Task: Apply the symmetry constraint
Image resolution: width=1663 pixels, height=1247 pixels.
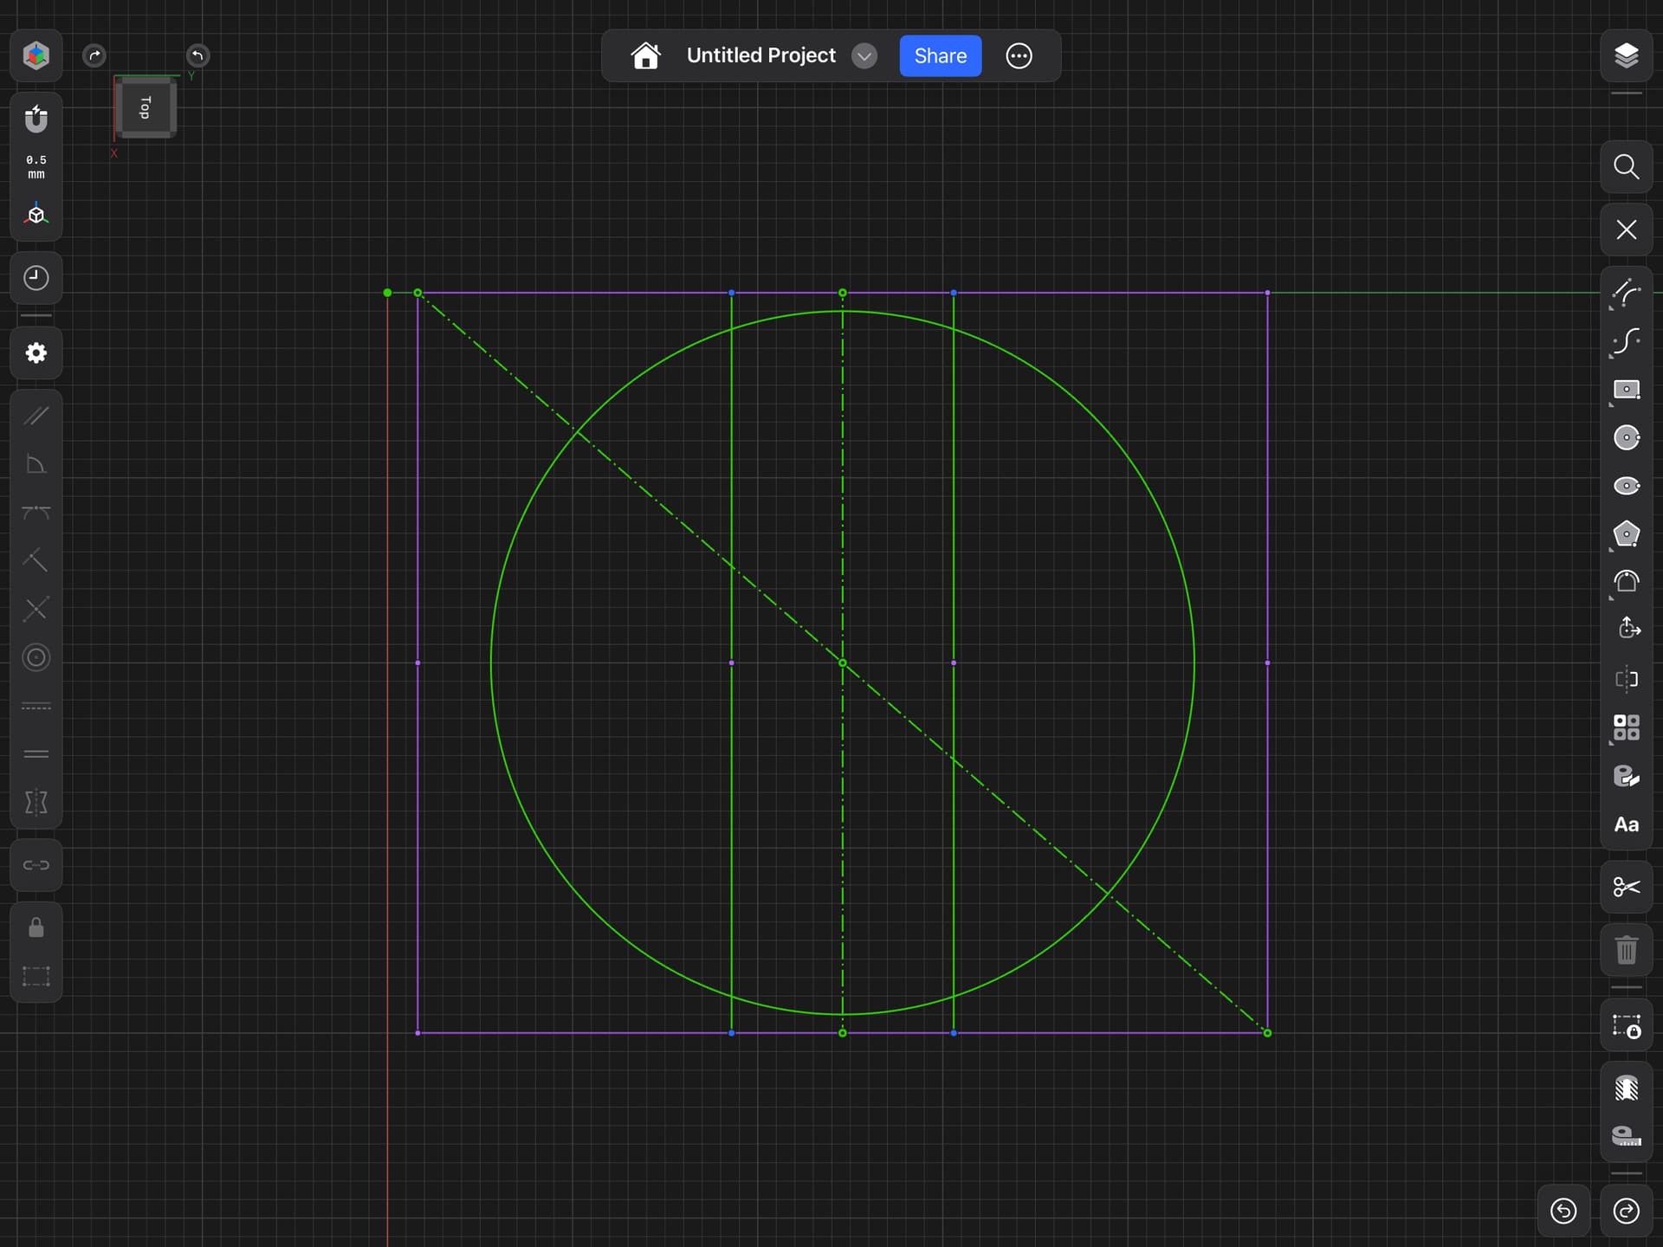Action: pos(36,803)
